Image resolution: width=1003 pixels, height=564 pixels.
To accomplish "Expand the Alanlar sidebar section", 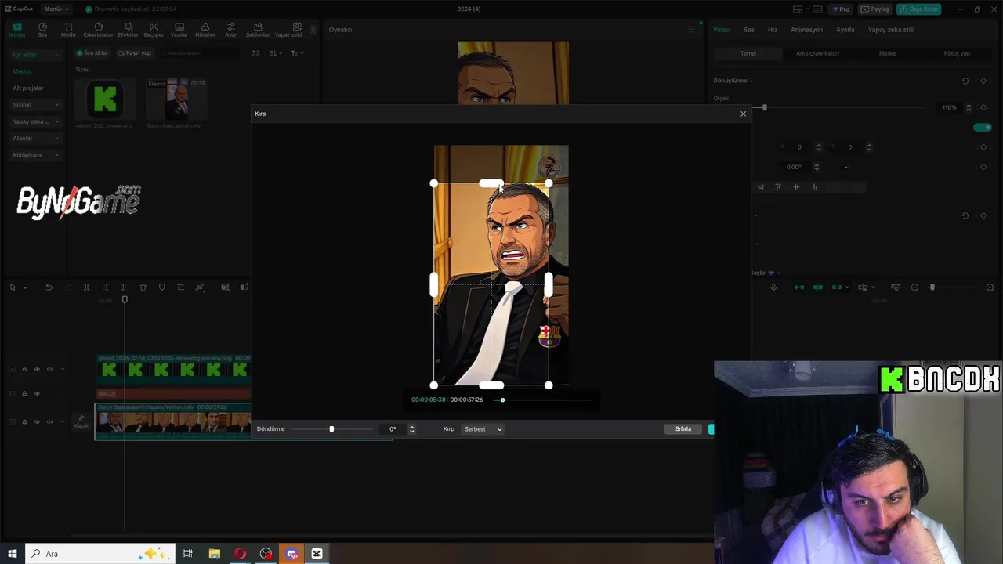I will click(36, 138).
